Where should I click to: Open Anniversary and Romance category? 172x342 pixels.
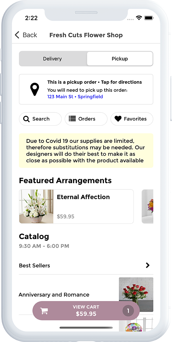[x=54, y=295]
